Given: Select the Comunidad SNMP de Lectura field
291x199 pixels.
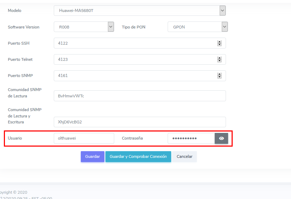Looking at the screenshot, I should [140, 96].
